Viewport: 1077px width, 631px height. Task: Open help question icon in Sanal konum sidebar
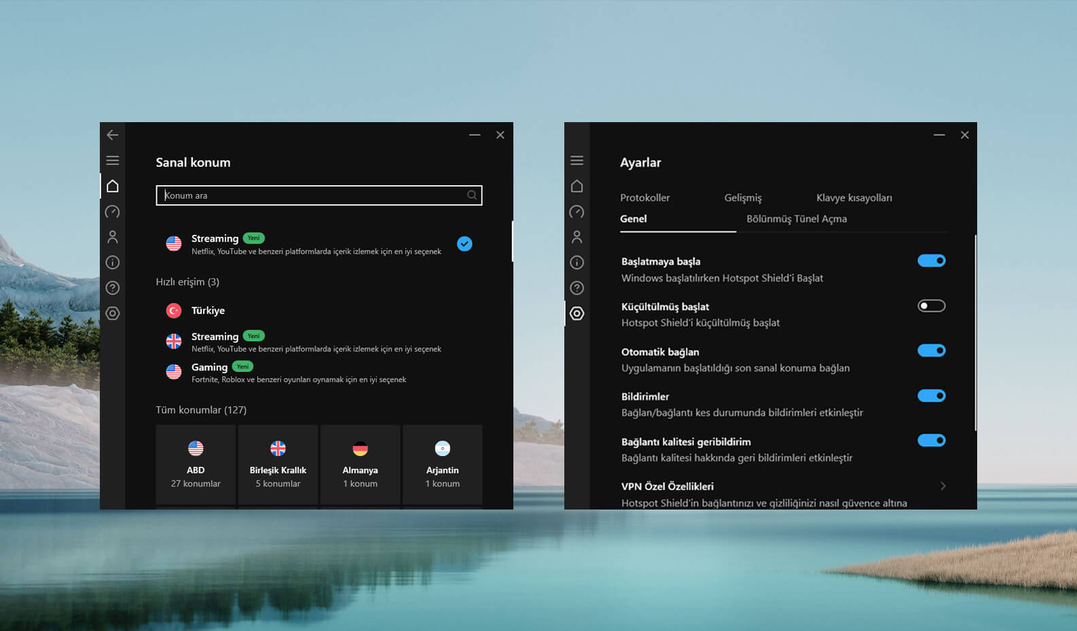point(113,288)
